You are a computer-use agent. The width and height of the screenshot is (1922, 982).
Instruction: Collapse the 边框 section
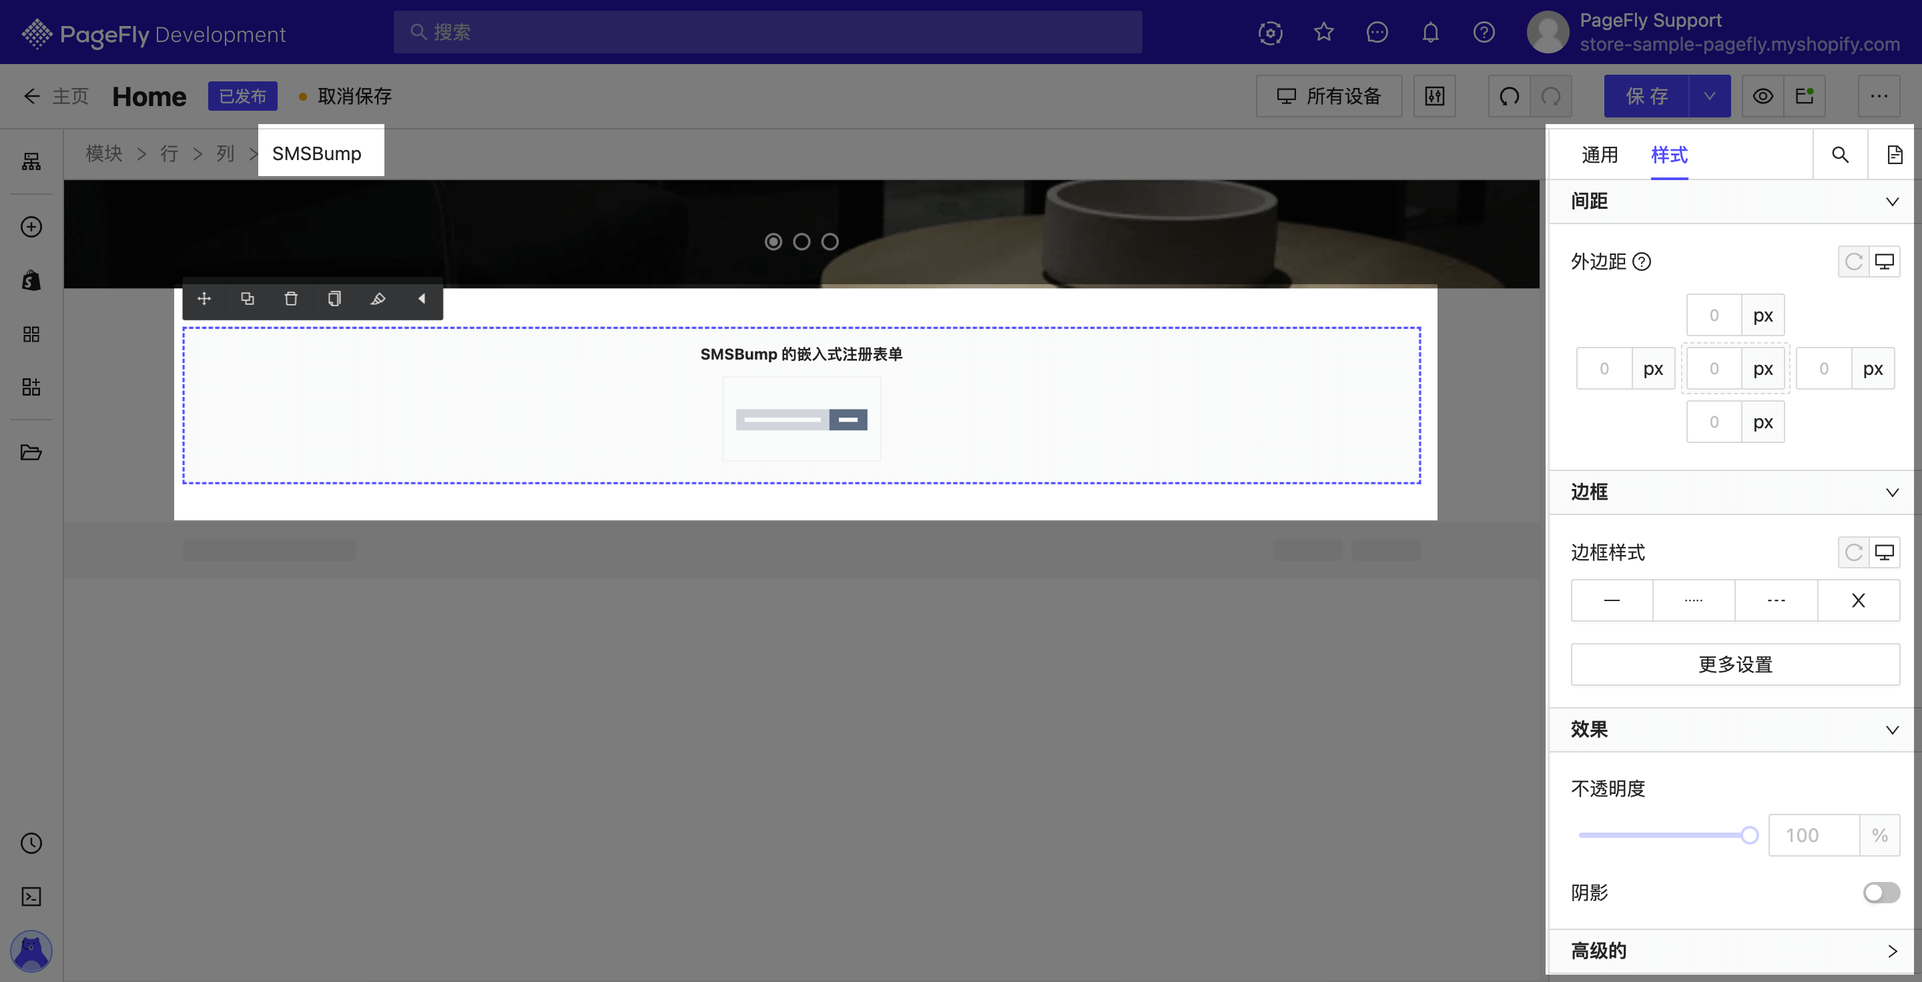(x=1891, y=493)
